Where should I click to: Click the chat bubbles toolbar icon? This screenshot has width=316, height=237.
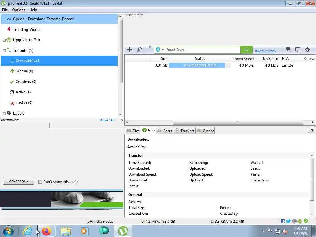[x=289, y=50]
